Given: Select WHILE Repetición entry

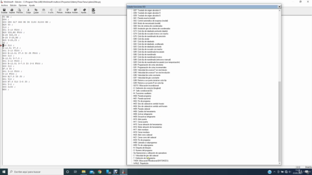Looking at the screenshot, I should pyautogui.click(x=141, y=163).
